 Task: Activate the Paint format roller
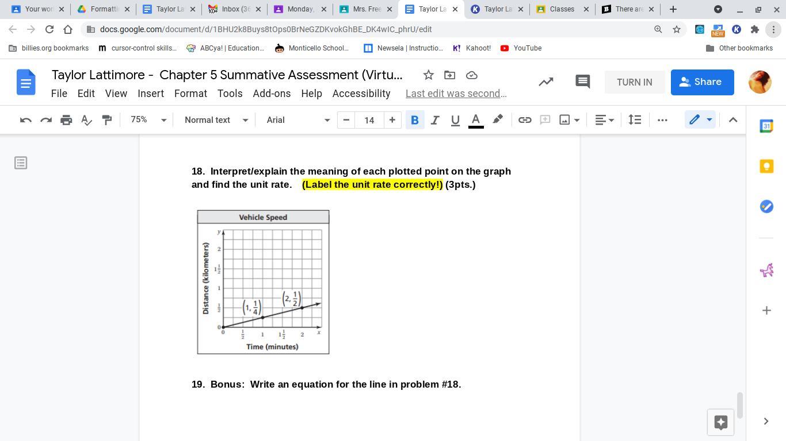point(106,120)
